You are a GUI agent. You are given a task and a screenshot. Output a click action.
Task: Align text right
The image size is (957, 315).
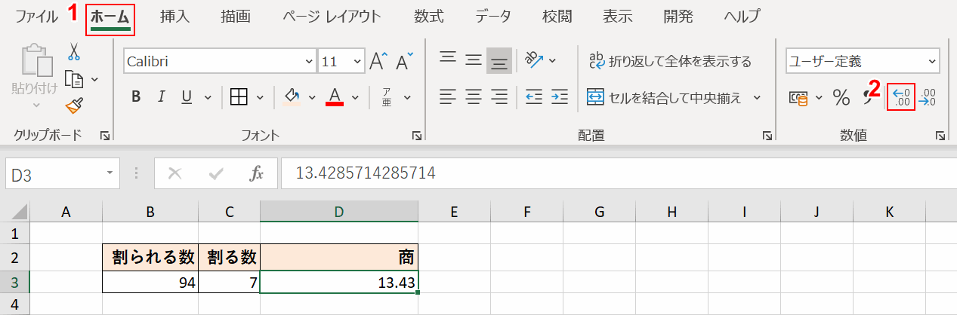[x=499, y=96]
